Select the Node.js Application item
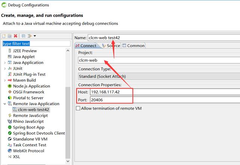Image resolution: width=240 pixels, height=165 pixels. 31,86
